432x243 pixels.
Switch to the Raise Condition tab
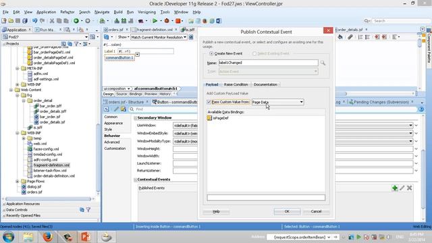coord(236,84)
